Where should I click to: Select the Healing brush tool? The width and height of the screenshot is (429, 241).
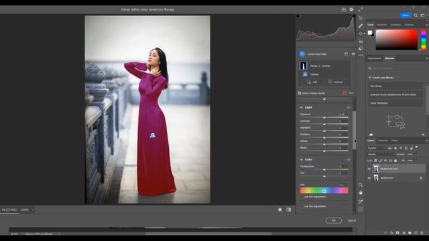361,26
